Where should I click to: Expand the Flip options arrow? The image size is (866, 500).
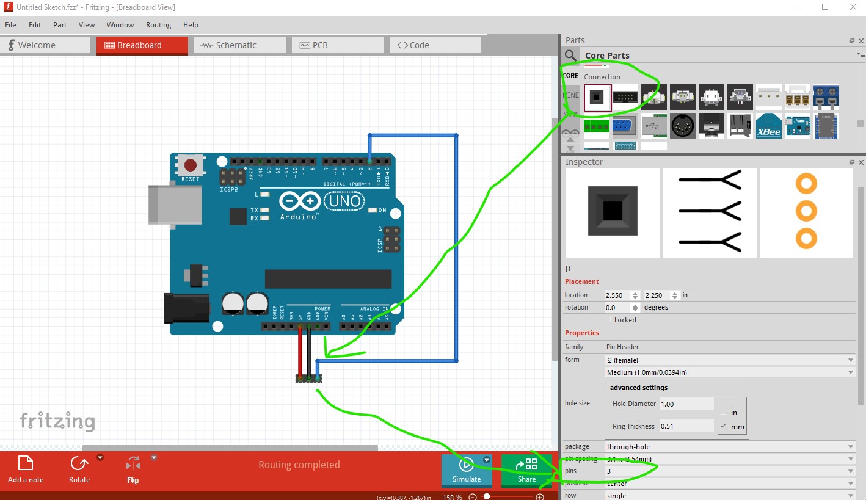point(154,457)
